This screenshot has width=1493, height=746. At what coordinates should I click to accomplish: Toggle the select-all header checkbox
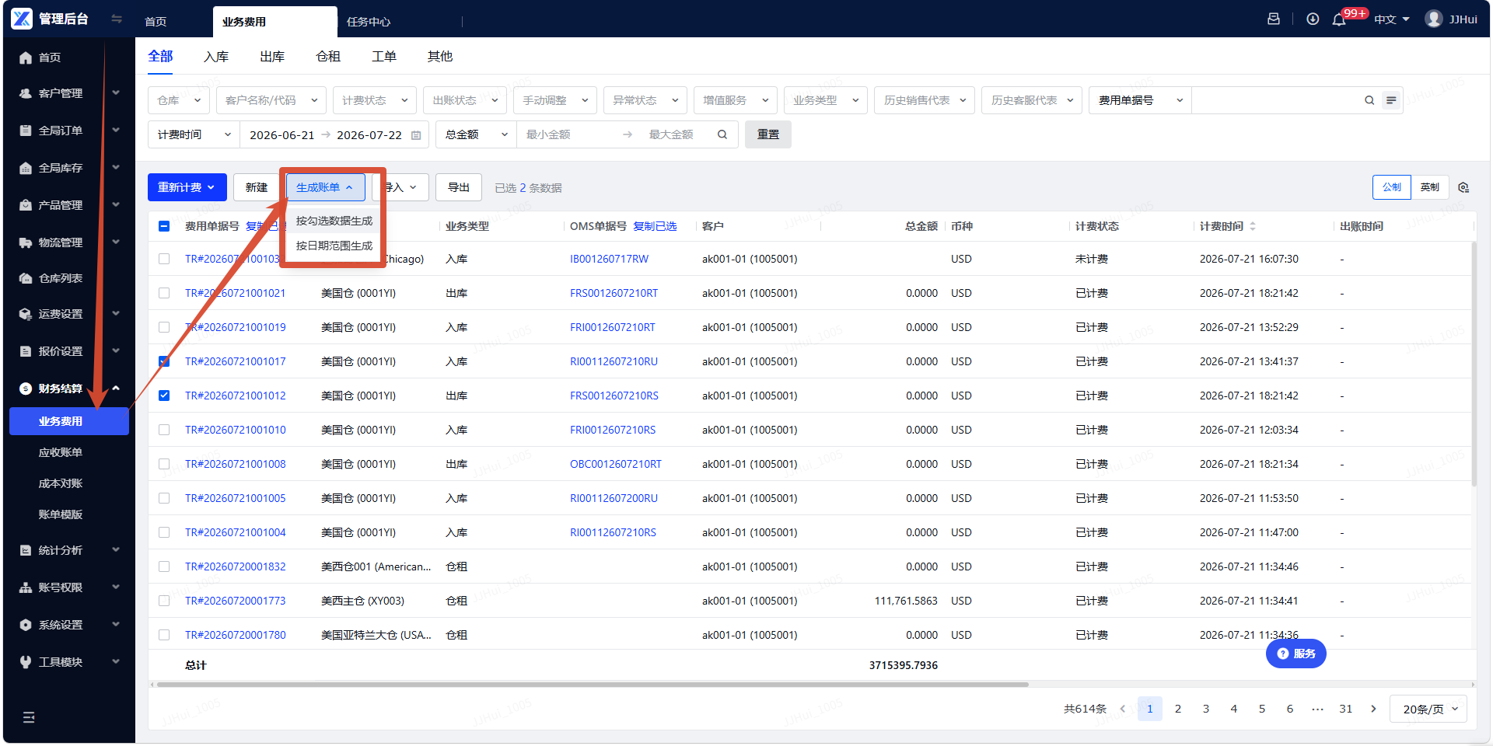coord(164,226)
